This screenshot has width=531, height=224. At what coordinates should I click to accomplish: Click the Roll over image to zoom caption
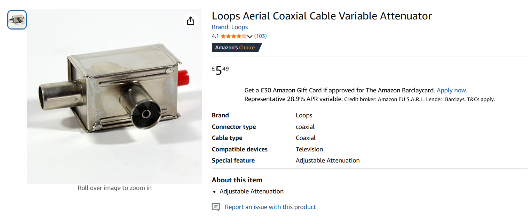pyautogui.click(x=114, y=188)
